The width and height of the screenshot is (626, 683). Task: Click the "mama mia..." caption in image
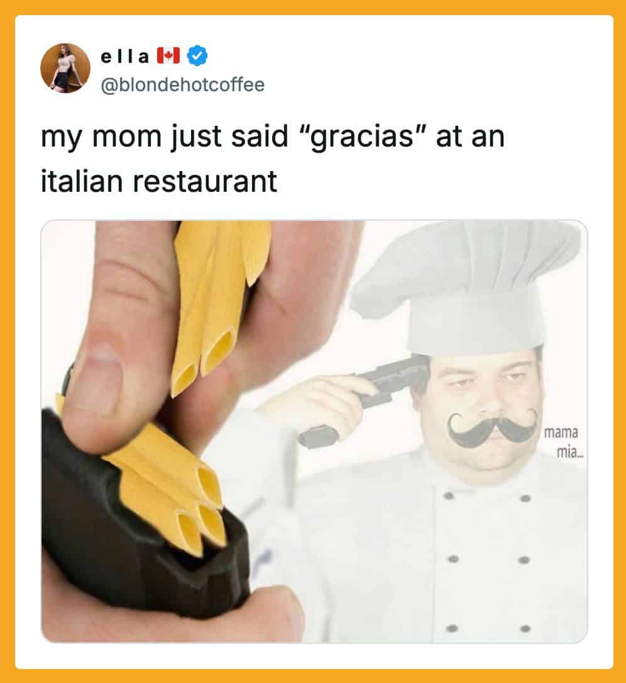click(x=563, y=443)
